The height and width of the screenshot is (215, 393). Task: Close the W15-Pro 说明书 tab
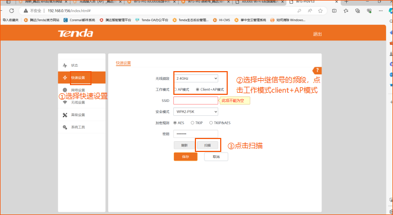point(228,2)
